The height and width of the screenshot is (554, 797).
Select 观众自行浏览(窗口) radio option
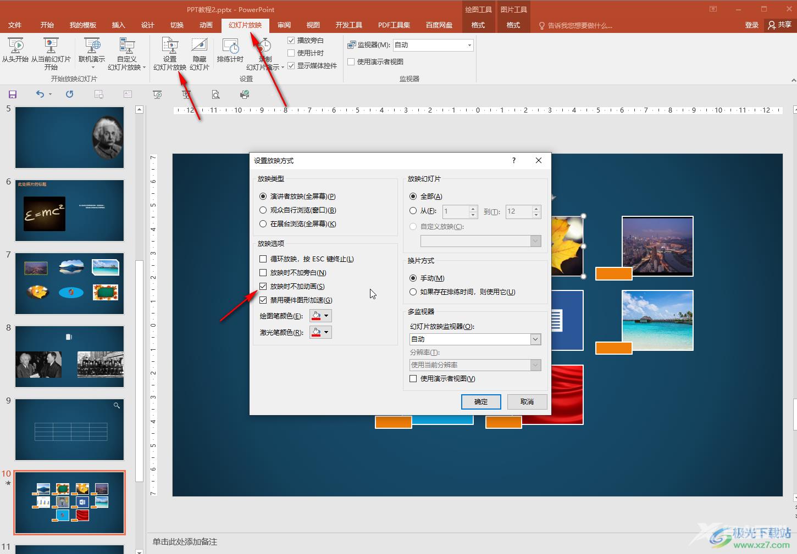[x=263, y=210]
